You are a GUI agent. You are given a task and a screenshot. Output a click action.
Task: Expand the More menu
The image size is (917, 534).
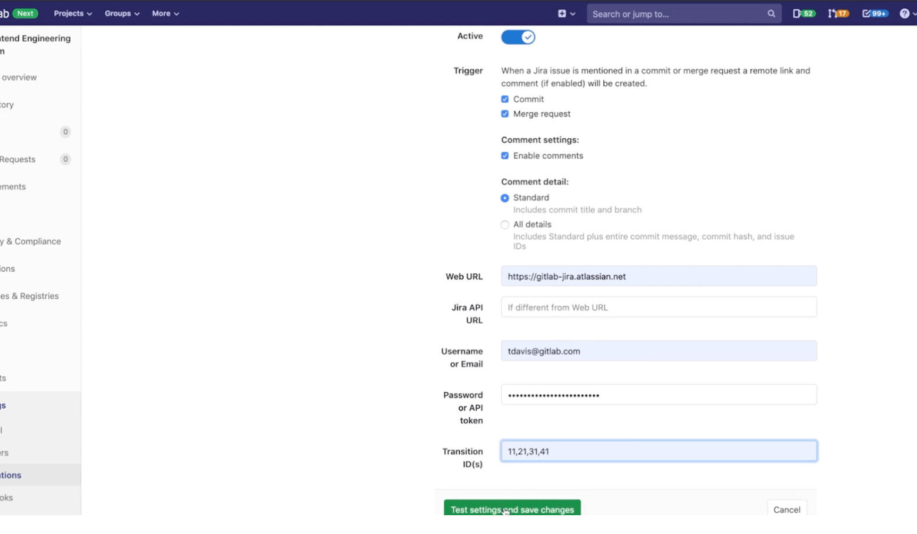tap(164, 13)
